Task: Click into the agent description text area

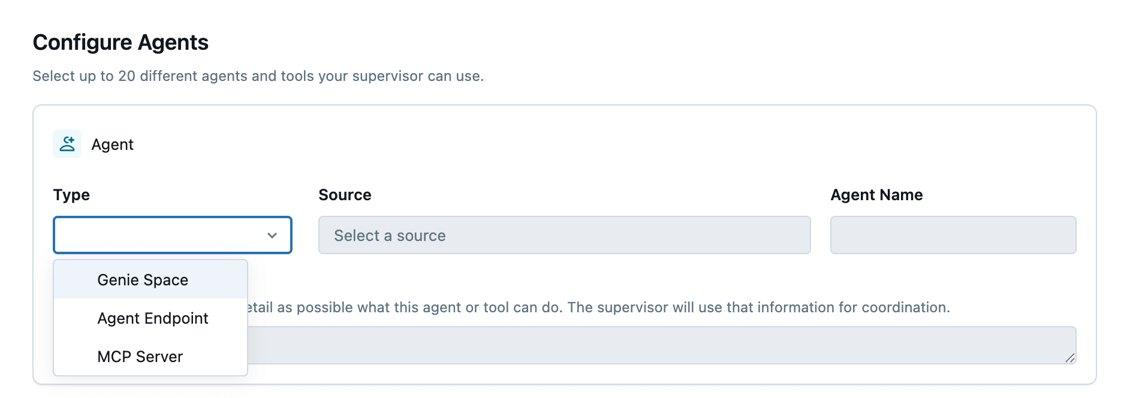Action: point(659,345)
